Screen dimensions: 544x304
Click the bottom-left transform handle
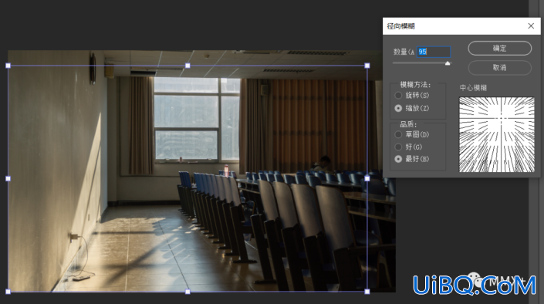click(x=8, y=292)
